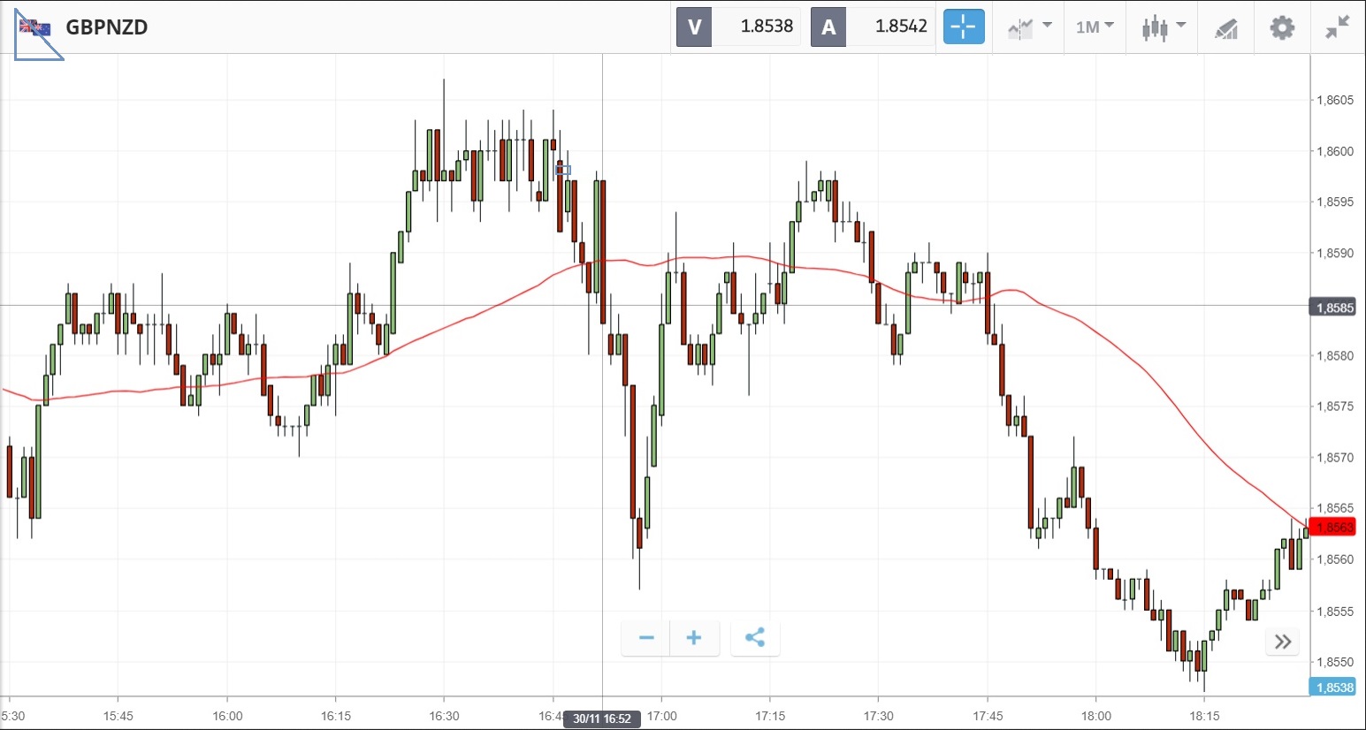Click the blue 1.8538 current price tag
Screen dimensions: 1366x730
(1332, 688)
